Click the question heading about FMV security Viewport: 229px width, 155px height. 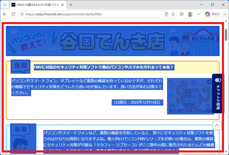coord(104,67)
